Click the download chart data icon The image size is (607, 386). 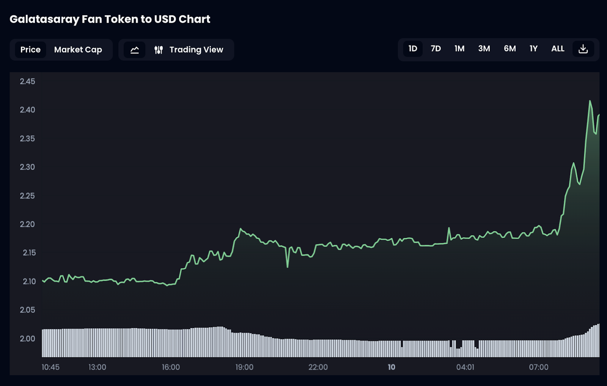[583, 49]
